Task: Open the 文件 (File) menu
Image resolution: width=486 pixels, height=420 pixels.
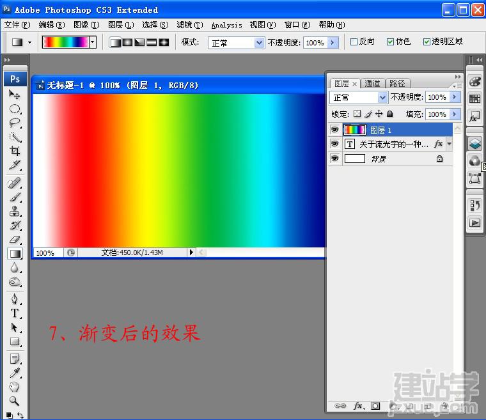Action: tap(17, 25)
